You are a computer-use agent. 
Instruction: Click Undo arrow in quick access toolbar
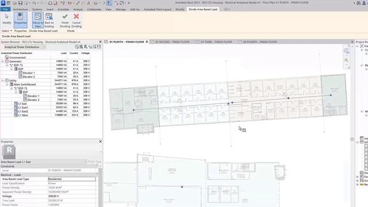[x=34, y=3]
